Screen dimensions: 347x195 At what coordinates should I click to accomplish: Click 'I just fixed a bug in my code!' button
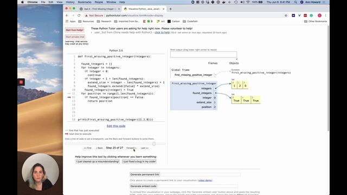pos(139,161)
